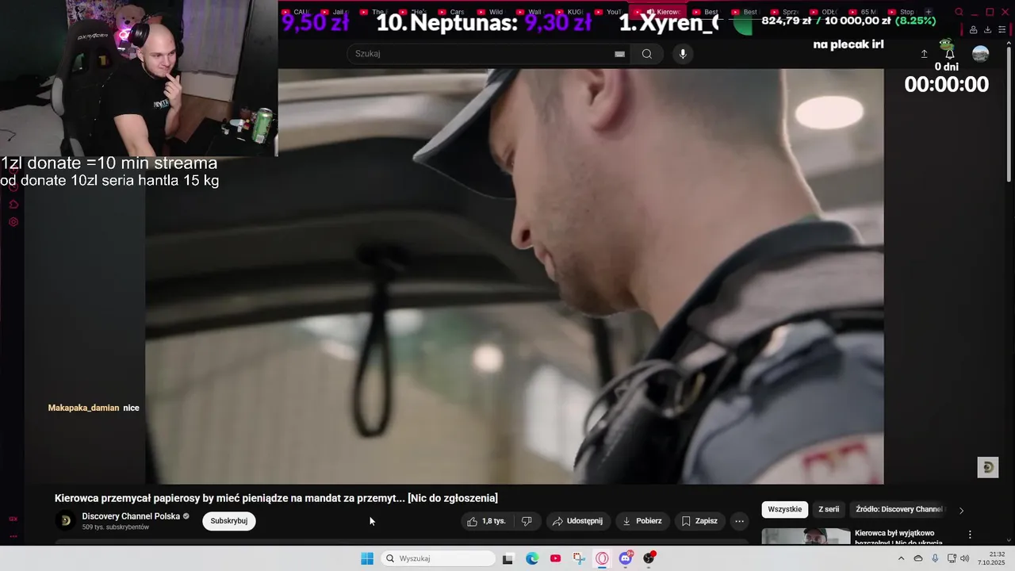The width and height of the screenshot is (1015, 571).
Task: Share the video via Udostępnij
Action: 578,521
